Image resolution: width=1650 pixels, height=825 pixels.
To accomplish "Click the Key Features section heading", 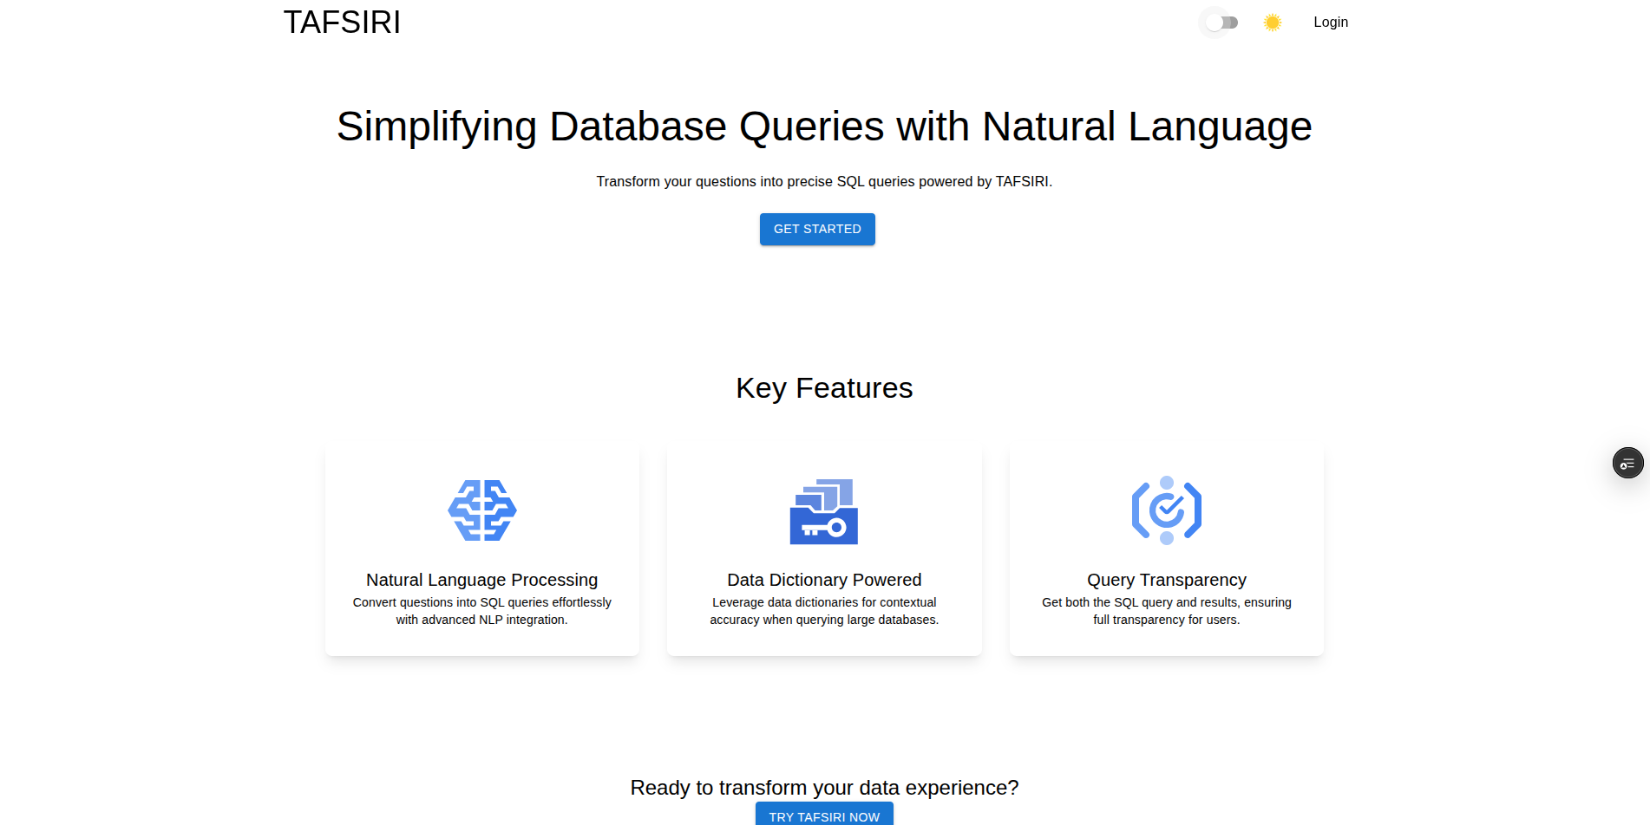I will click(823, 388).
